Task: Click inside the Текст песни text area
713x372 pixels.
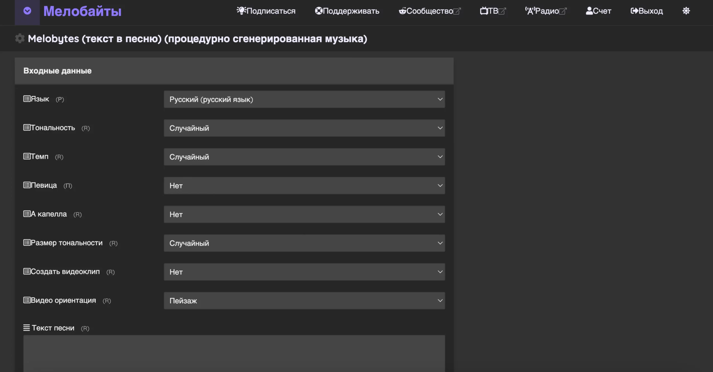Action: [234, 353]
